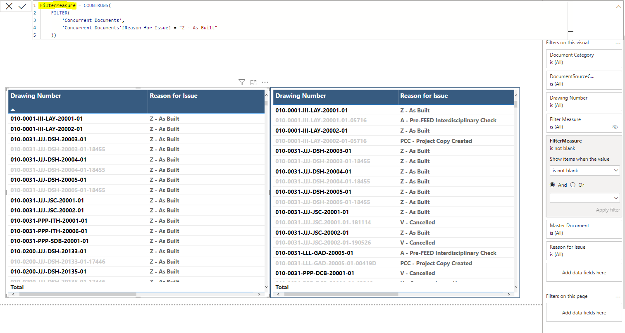Screen dimensions: 625x333
Task: Click Focus mode icon above left table
Action: [253, 83]
